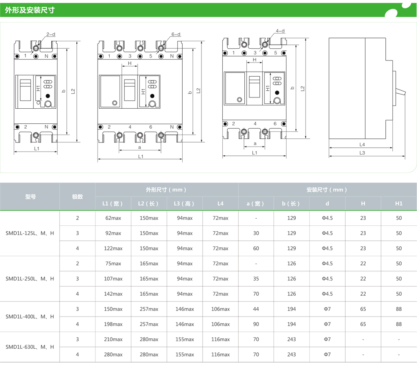Click the 6-d mounting hole callout
417x367 pixels.
(x=176, y=34)
